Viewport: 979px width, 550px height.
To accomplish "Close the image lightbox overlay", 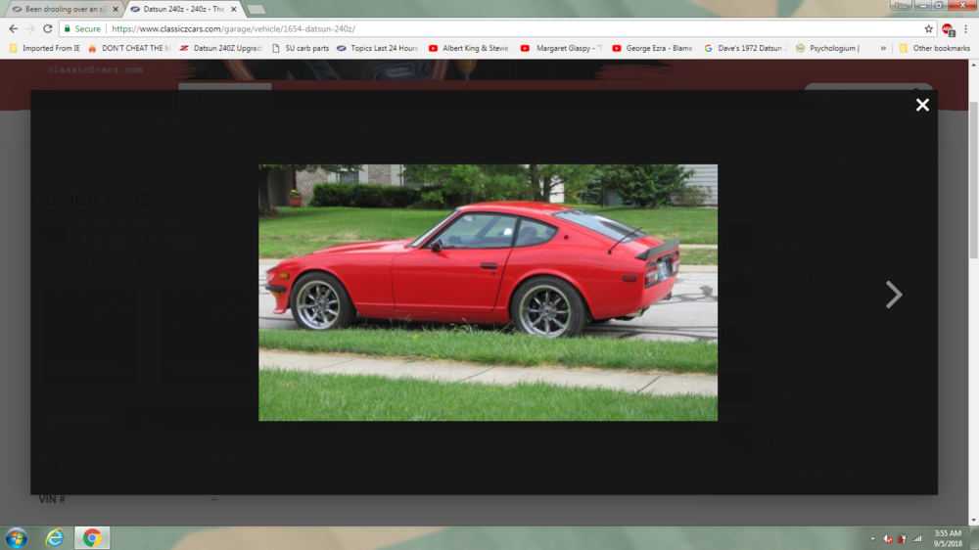I will point(922,105).
